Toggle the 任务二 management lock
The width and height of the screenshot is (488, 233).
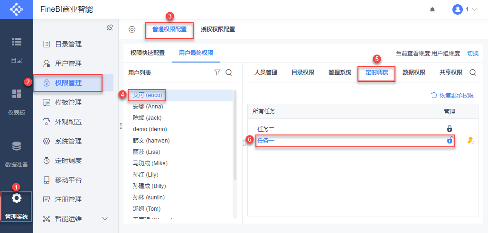tap(449, 129)
